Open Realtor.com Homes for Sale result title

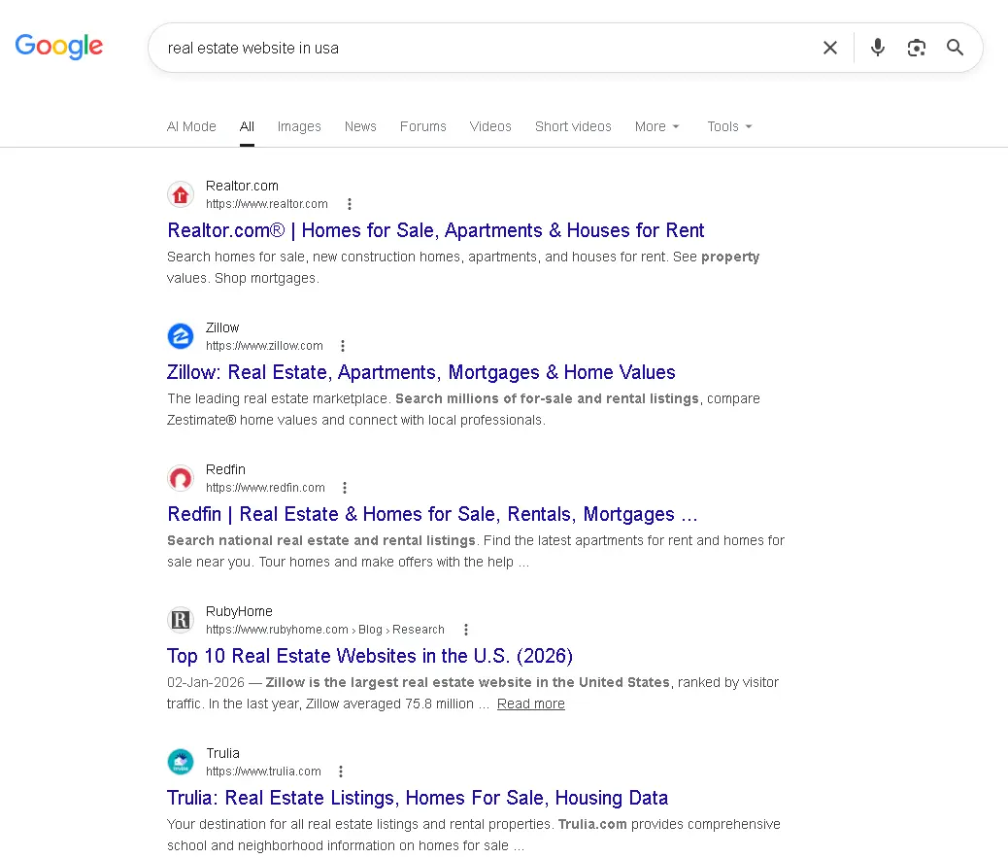[435, 230]
